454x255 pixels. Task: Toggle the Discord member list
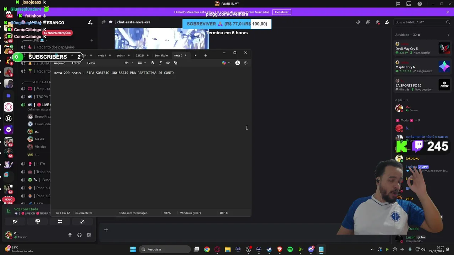point(387,22)
